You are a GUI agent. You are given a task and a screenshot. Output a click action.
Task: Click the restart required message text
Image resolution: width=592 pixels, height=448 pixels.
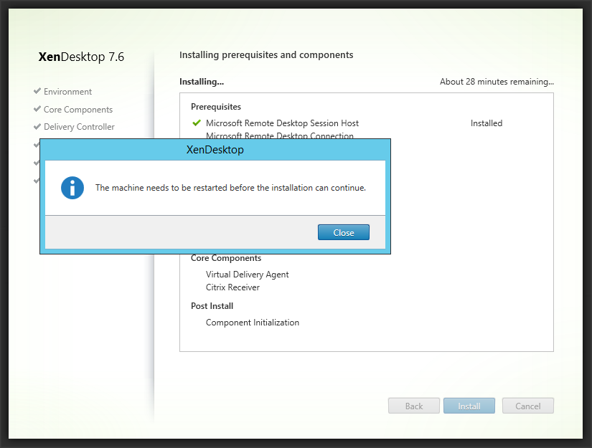pos(230,188)
